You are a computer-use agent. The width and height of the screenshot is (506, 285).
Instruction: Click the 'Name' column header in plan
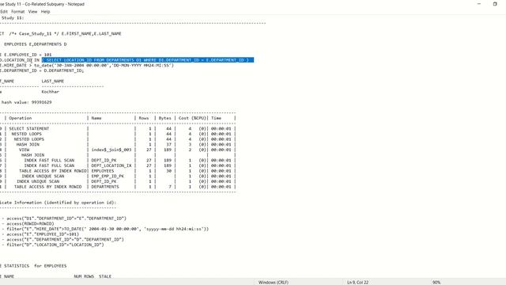tap(96, 118)
